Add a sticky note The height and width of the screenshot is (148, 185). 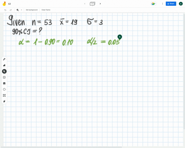tap(4, 77)
